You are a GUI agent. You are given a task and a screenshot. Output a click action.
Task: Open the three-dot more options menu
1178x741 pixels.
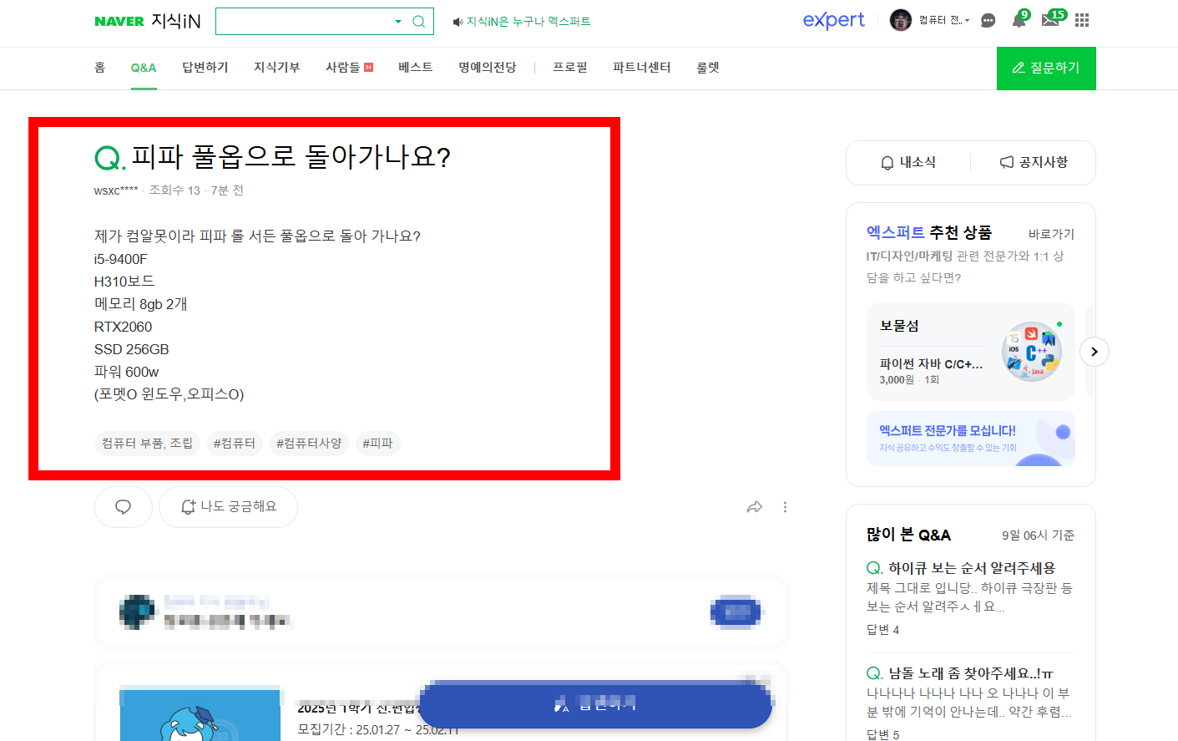click(x=785, y=507)
